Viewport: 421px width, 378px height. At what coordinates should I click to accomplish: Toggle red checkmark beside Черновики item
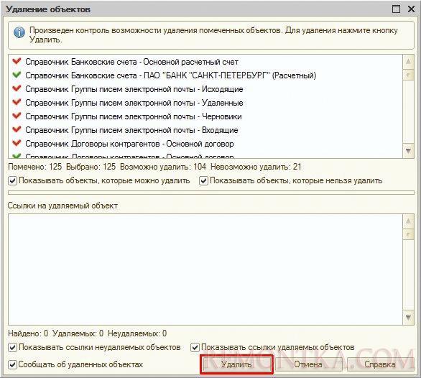(17, 116)
